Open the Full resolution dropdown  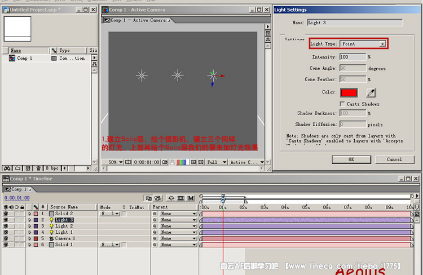(217, 162)
